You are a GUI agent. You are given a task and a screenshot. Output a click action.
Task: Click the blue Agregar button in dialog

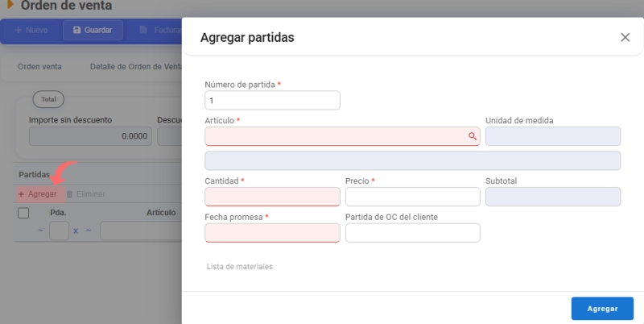tap(602, 309)
